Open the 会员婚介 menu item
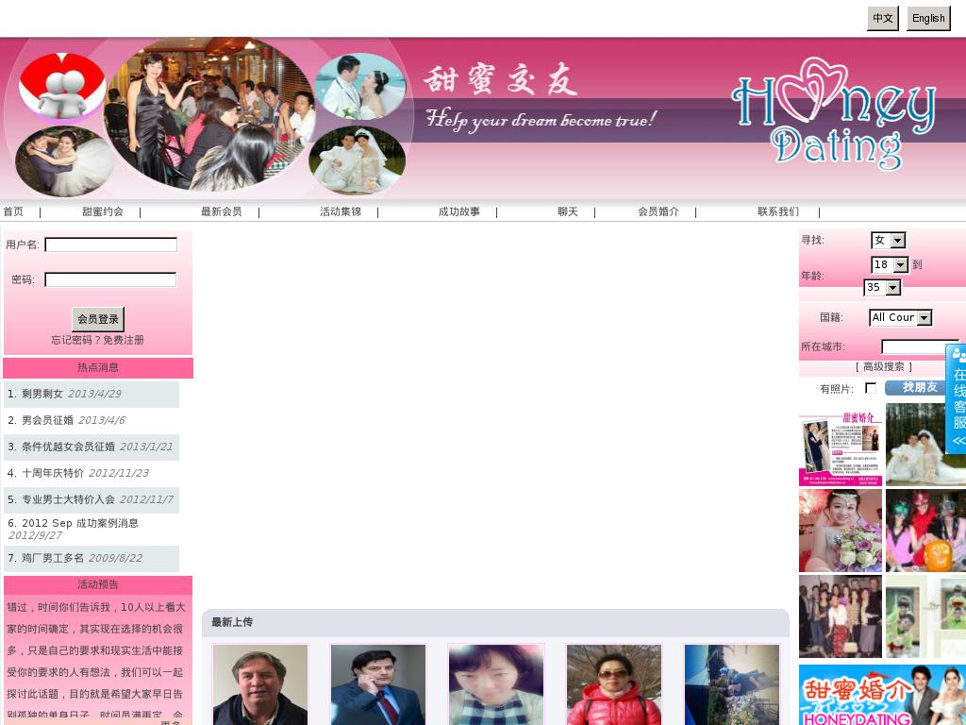The image size is (966, 725). 658,211
